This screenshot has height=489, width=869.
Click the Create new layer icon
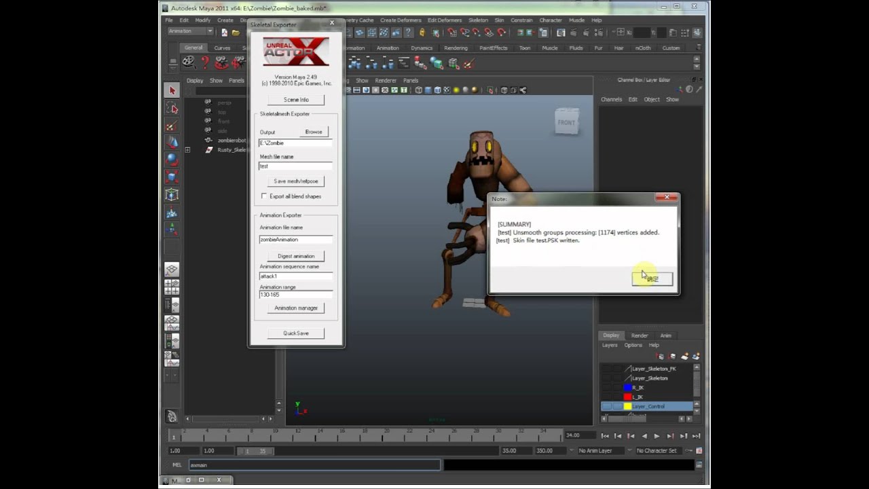(x=685, y=356)
